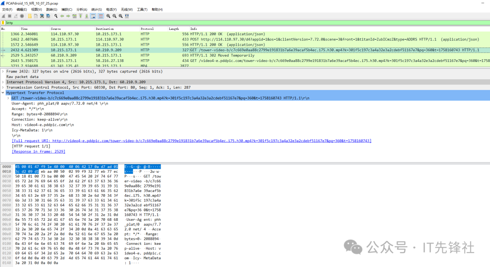Select packet number 2643 row

(245, 61)
